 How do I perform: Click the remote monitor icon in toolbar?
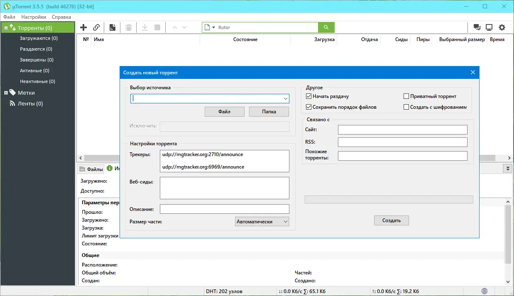pyautogui.click(x=489, y=27)
